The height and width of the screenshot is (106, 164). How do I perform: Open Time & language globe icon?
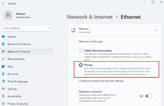[3, 81]
